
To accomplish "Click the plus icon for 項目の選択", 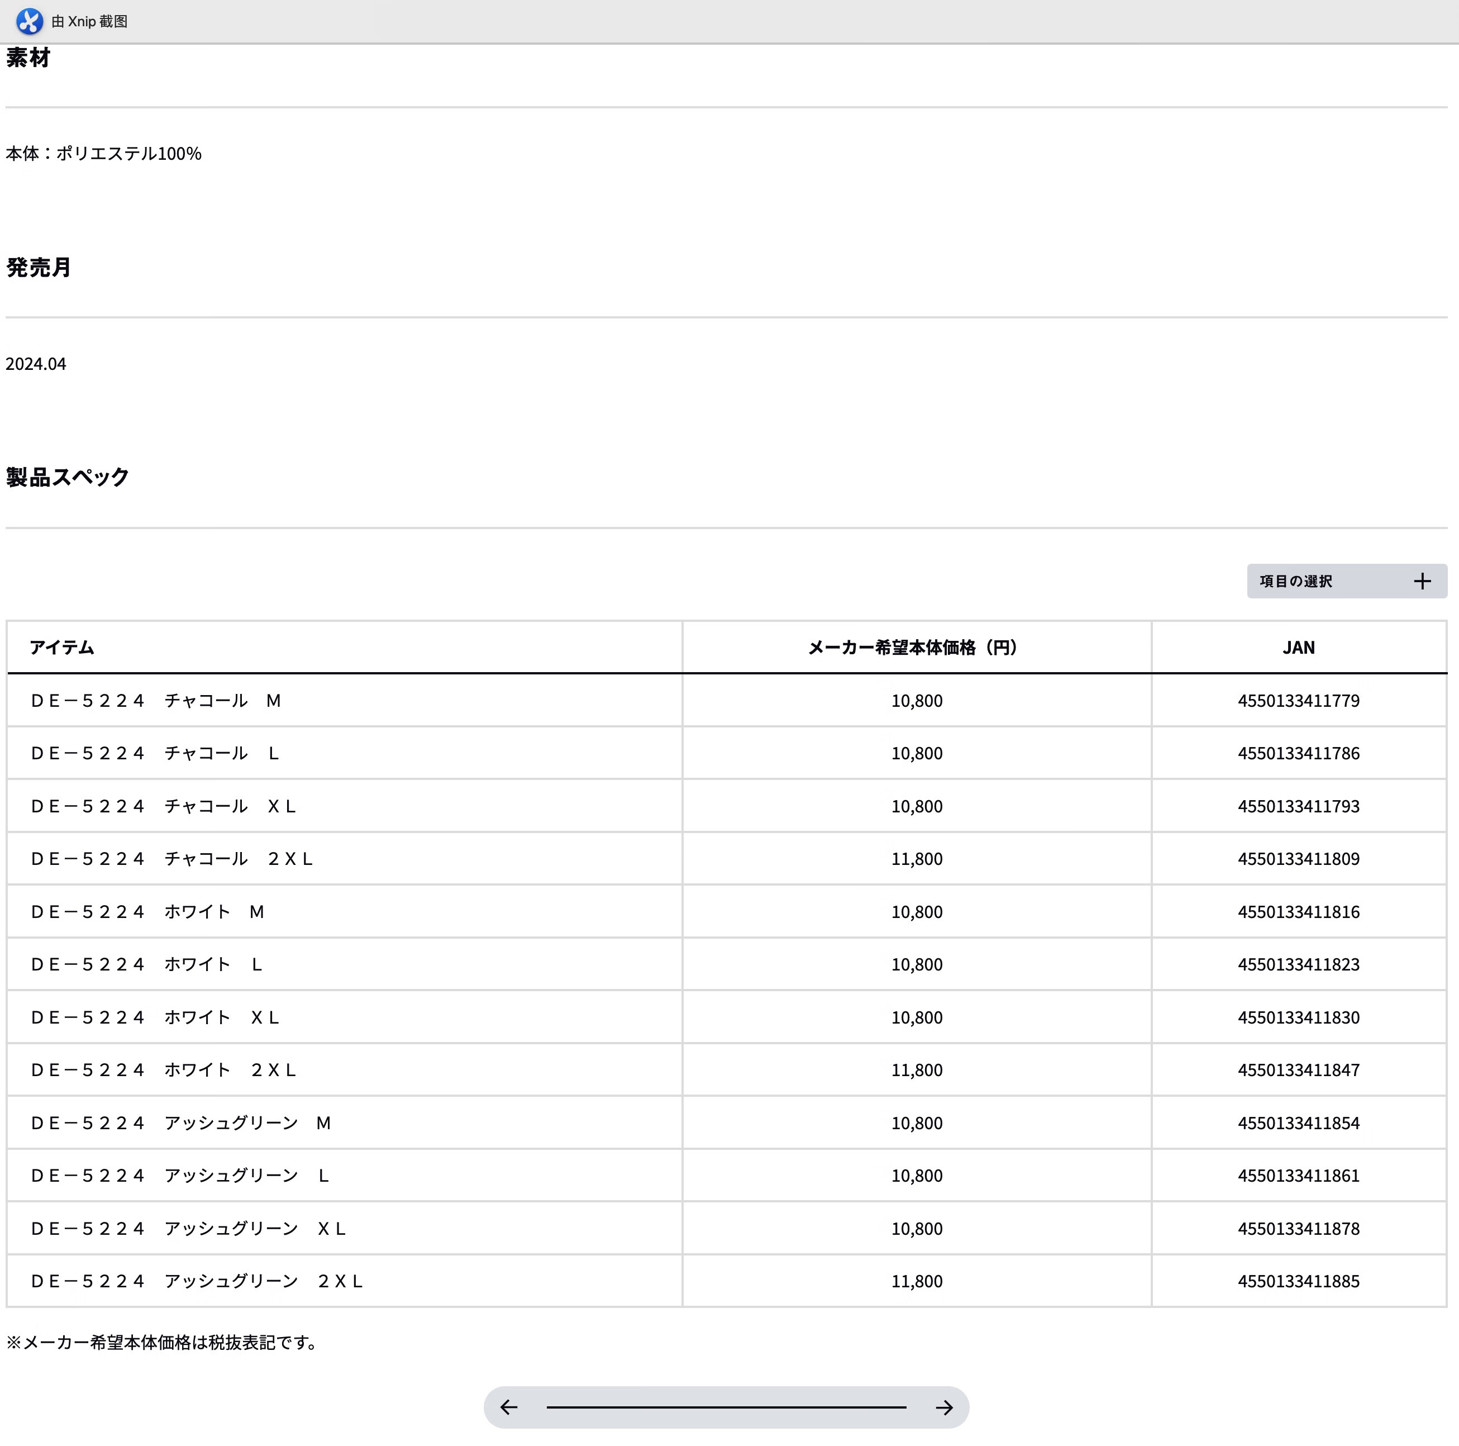I will point(1422,581).
